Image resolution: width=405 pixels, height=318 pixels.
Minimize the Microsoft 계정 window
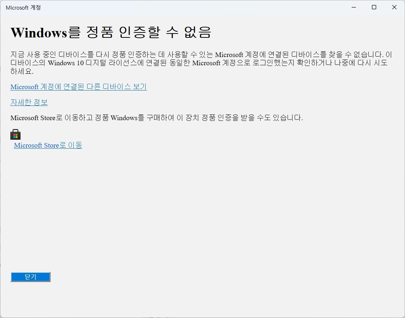tap(354, 7)
